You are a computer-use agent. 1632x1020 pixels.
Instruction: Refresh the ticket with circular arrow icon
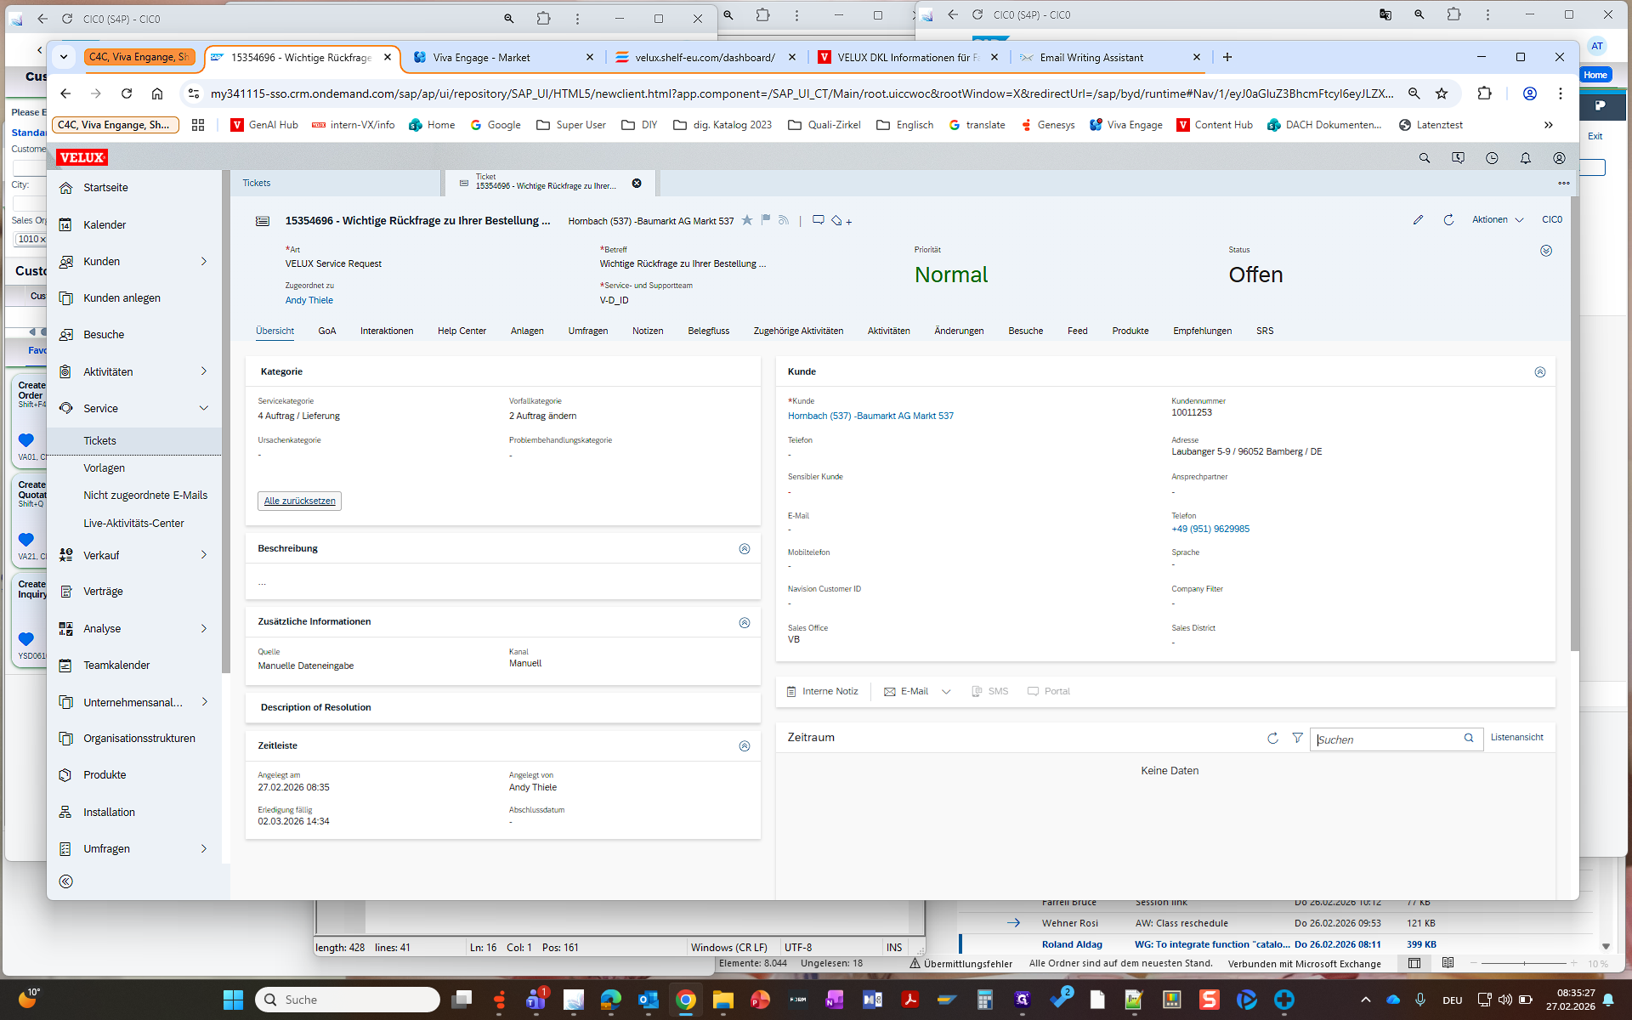(x=1448, y=220)
